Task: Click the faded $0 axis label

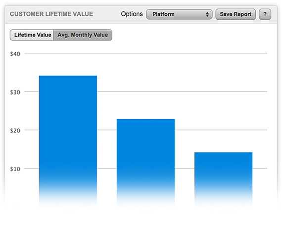Action: point(16,207)
